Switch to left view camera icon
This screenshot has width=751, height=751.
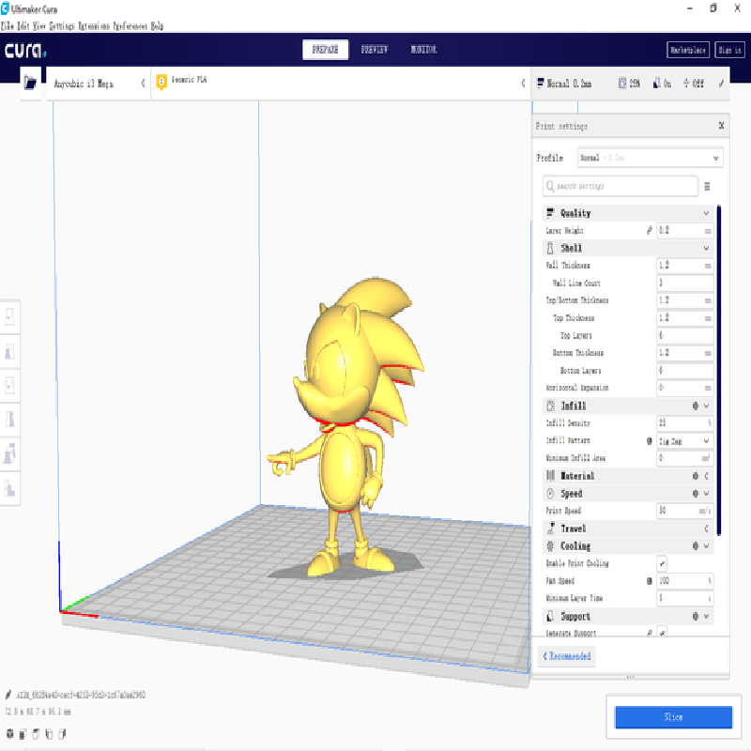[49, 733]
